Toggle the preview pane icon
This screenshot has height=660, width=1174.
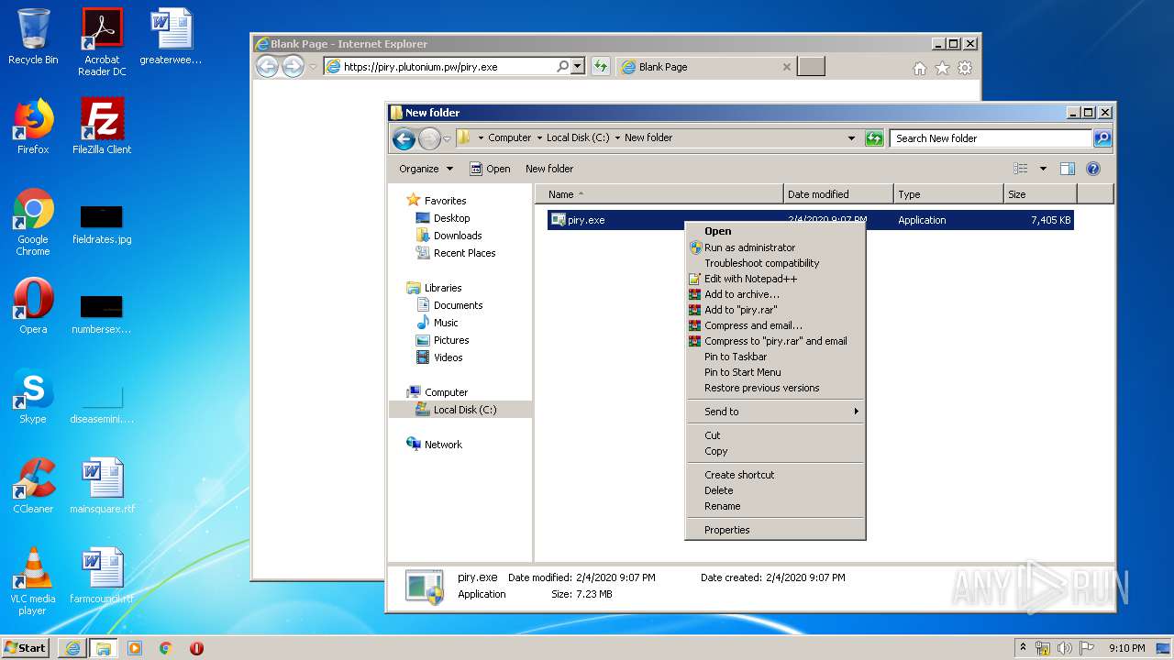(x=1067, y=169)
